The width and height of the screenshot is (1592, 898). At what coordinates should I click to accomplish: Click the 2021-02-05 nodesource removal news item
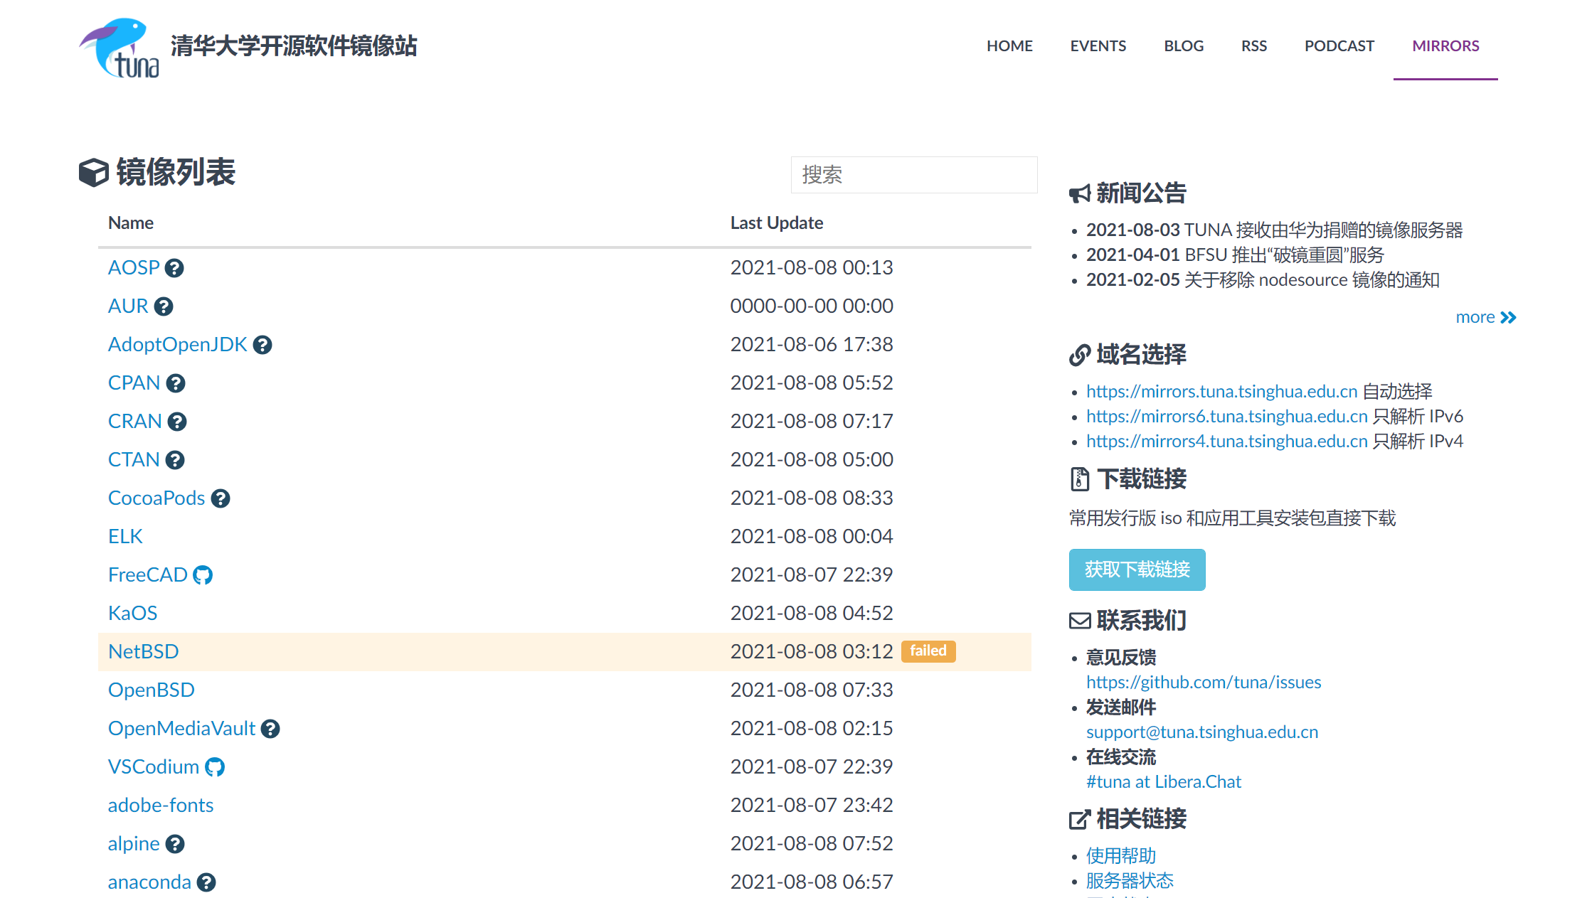(x=1263, y=279)
